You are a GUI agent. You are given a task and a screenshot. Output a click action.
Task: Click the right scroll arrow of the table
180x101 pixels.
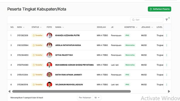(169, 92)
